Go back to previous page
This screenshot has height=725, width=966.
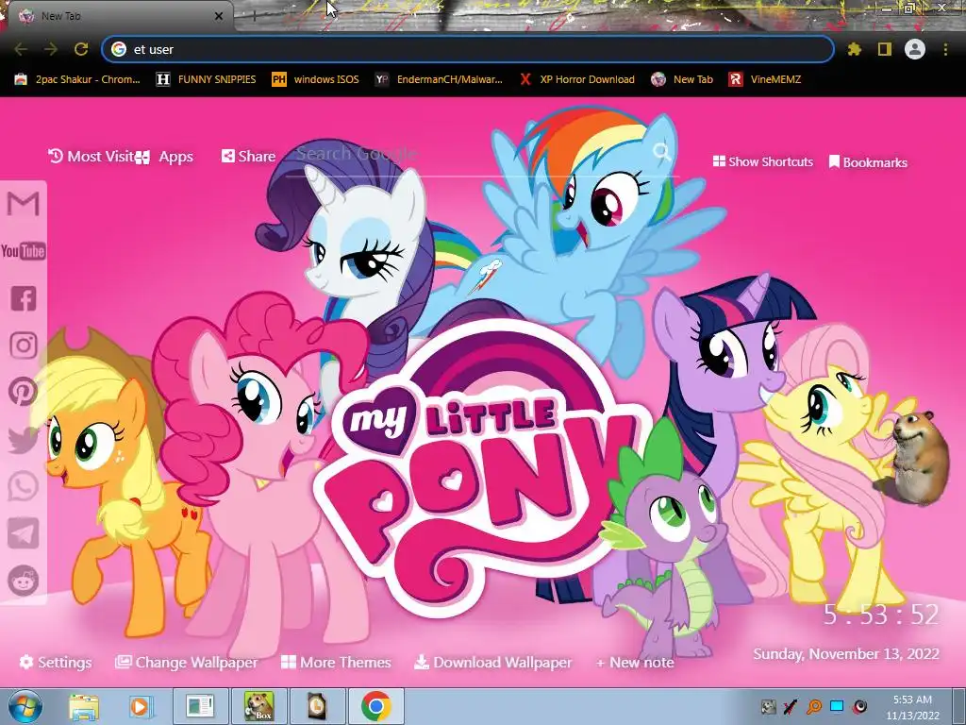point(21,49)
